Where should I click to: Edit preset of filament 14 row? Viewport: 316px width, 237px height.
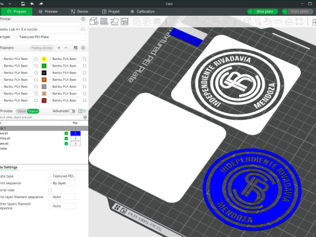click(x=85, y=101)
